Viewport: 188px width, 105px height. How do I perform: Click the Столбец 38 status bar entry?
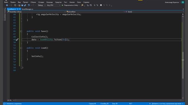coord(105,104)
